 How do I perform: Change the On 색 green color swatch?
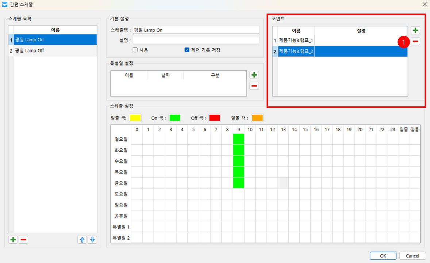175,118
